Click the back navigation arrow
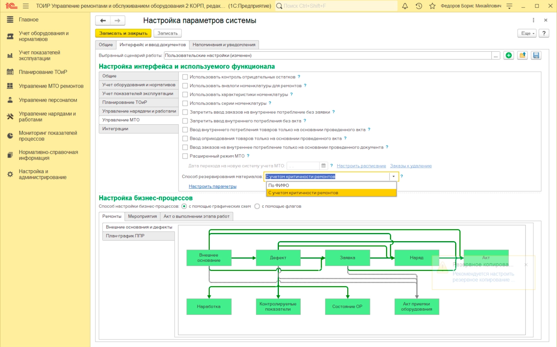Screen dimensions: 557x347 coord(103,21)
